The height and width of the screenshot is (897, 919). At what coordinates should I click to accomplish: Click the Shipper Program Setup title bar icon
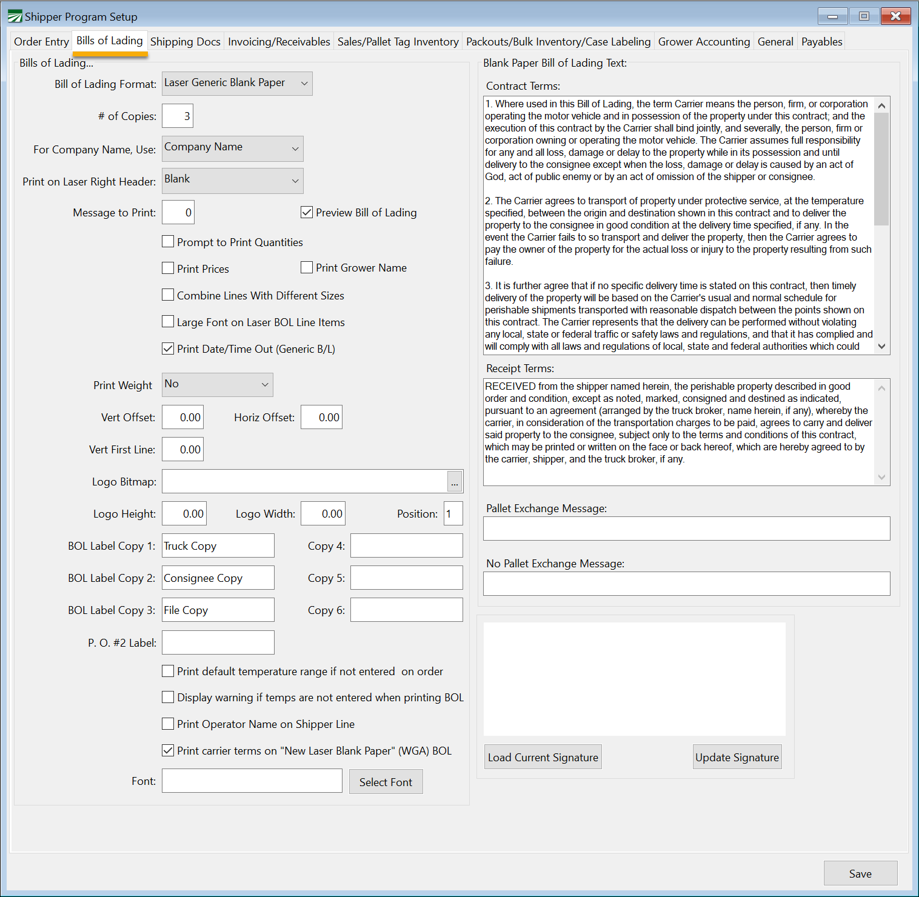coord(15,16)
